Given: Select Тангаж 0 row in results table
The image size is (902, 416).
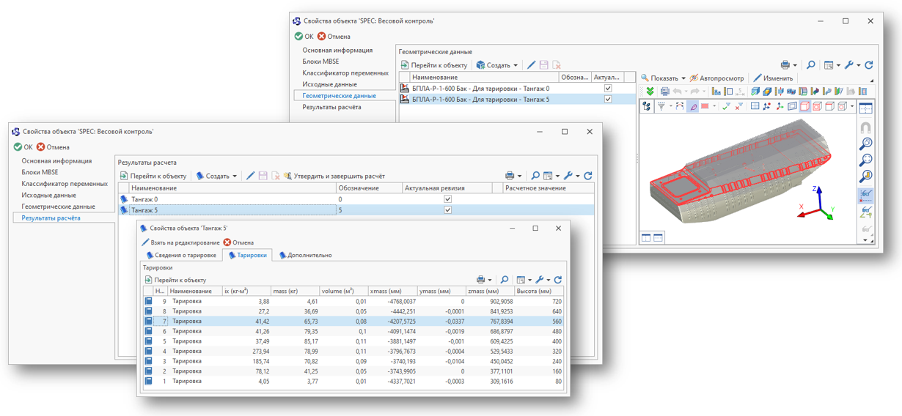Looking at the screenshot, I should click(x=356, y=199).
